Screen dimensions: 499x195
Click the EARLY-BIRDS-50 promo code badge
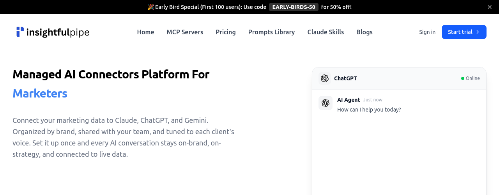(294, 7)
